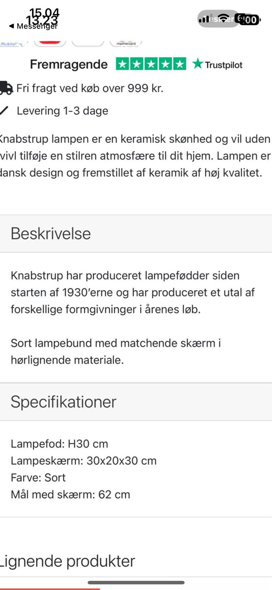Click the green Trustpilot star rating
The image size is (272, 590).
[x=151, y=64]
